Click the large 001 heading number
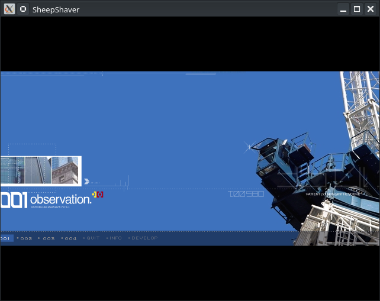 pos(14,200)
